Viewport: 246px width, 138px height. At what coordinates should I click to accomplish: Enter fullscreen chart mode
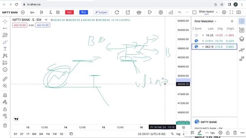[x=231, y=12]
